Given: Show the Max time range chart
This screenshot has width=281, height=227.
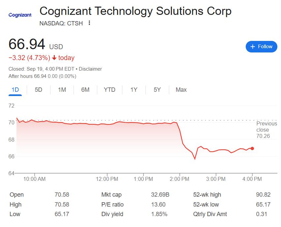Looking at the screenshot, I should (x=181, y=90).
